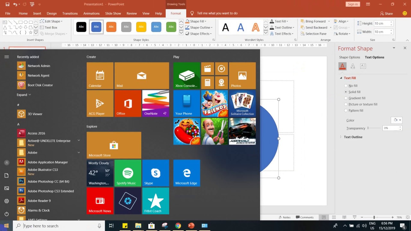Click the Send Backward button

[314, 28]
